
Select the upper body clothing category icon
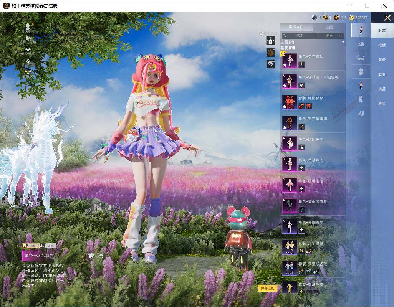pyautogui.click(x=361, y=86)
